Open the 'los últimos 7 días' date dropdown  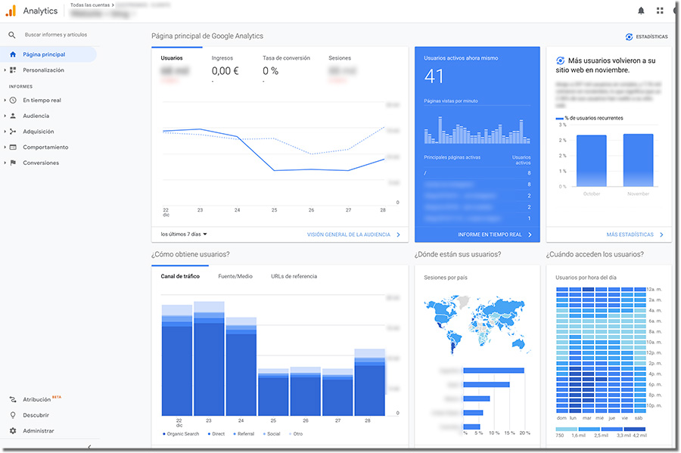[184, 234]
